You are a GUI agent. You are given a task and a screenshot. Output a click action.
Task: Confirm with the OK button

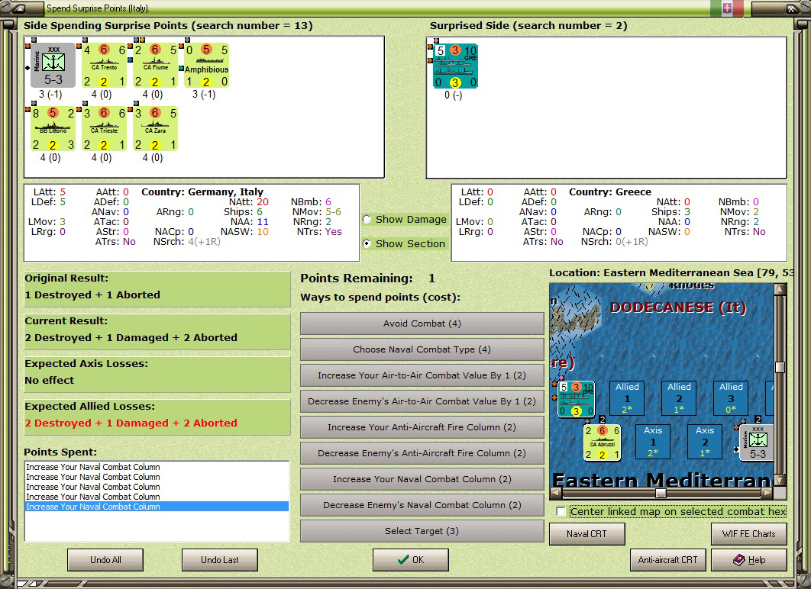[x=411, y=560]
